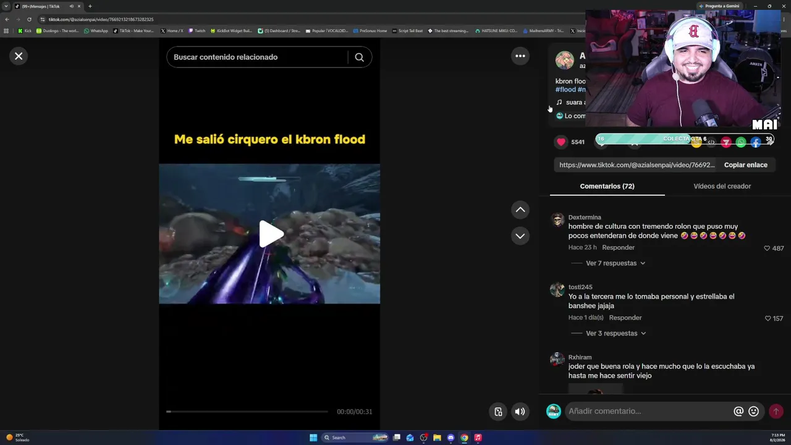Switch to Vídeos del creador tab

click(x=722, y=186)
